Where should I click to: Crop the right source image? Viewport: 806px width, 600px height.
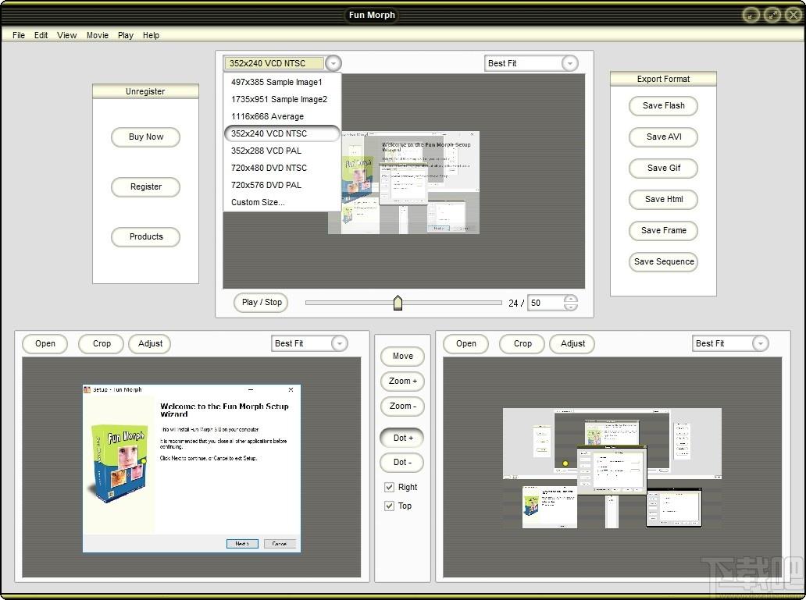coord(522,343)
